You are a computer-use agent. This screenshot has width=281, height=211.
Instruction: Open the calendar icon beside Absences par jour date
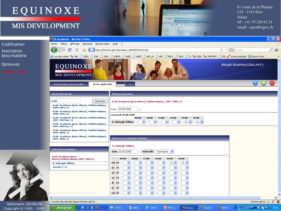coord(140,109)
